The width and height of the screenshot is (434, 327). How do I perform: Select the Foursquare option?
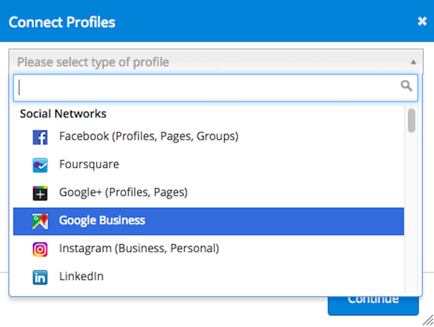coord(209,165)
